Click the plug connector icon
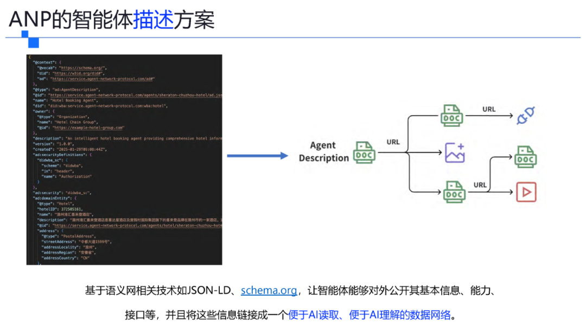Image resolution: width=586 pixels, height=330 pixels. pyautogui.click(x=526, y=115)
